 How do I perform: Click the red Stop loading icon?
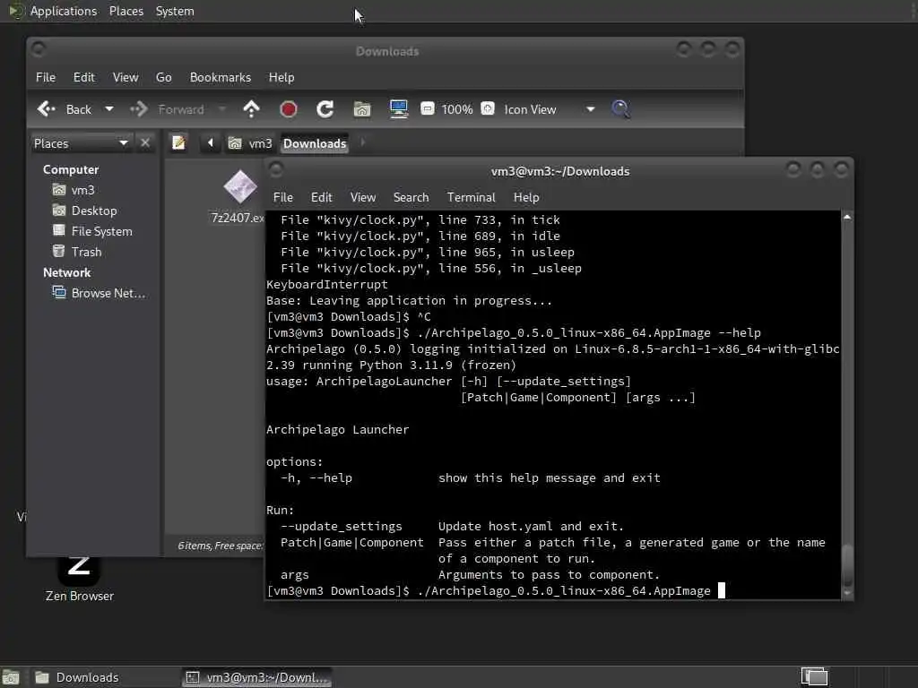coord(288,108)
